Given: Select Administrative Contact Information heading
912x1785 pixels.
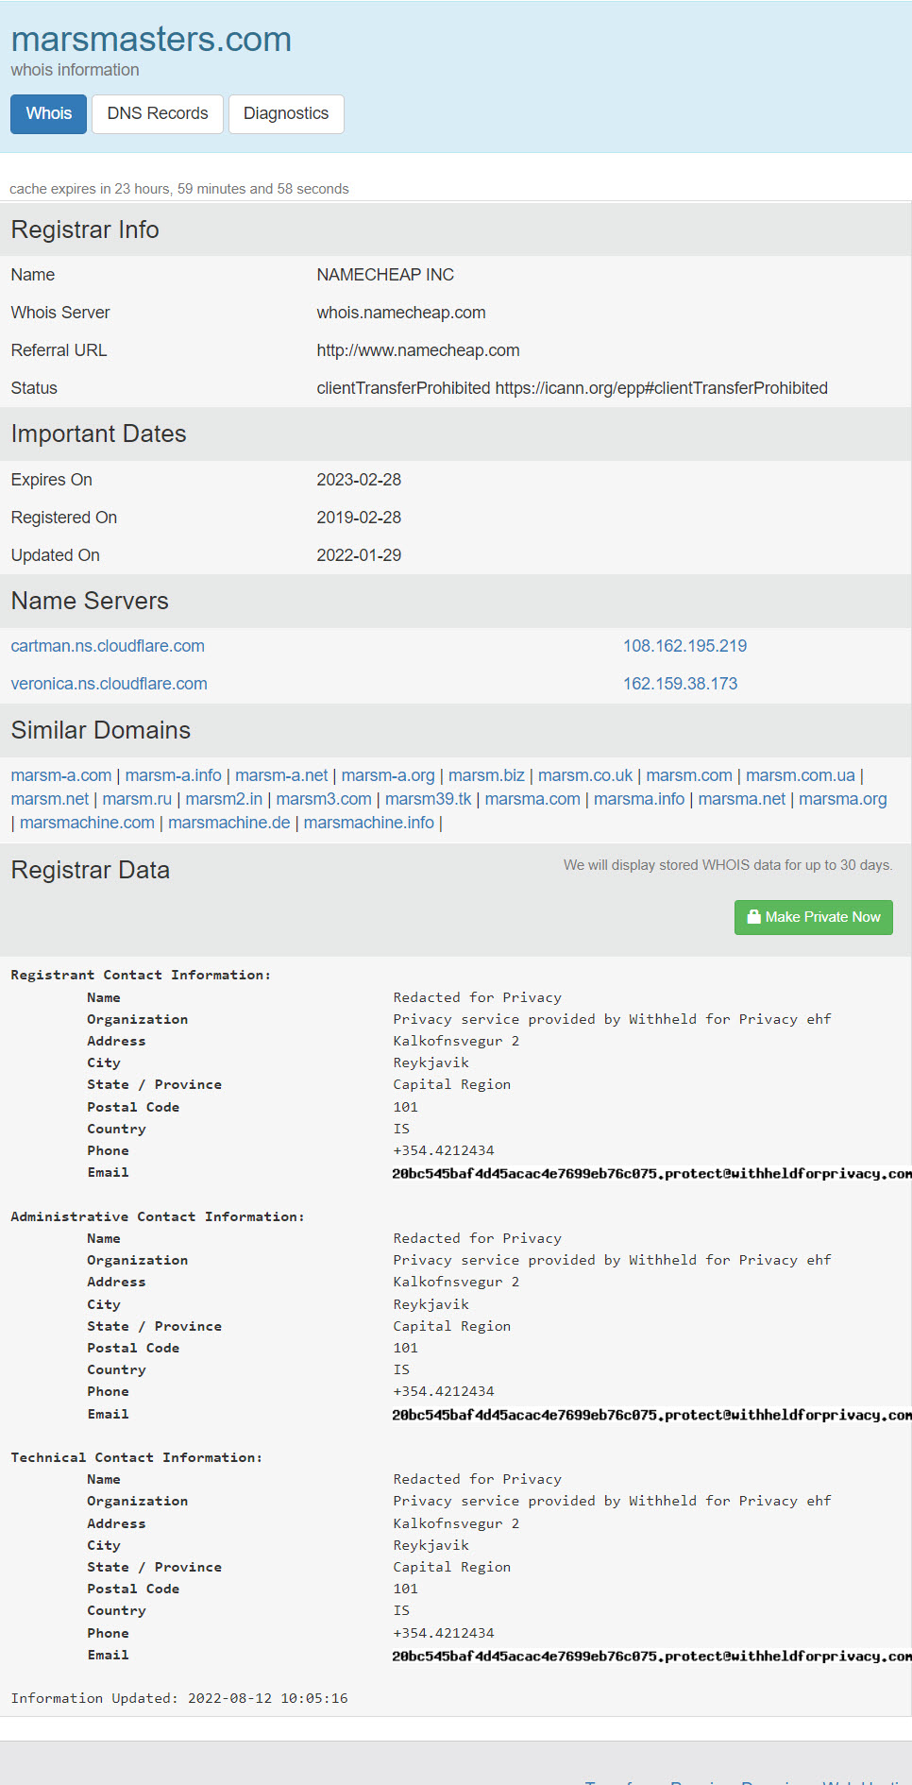Looking at the screenshot, I should pos(158,1216).
